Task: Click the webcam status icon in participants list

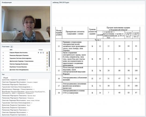Action: [x=41, y=52]
